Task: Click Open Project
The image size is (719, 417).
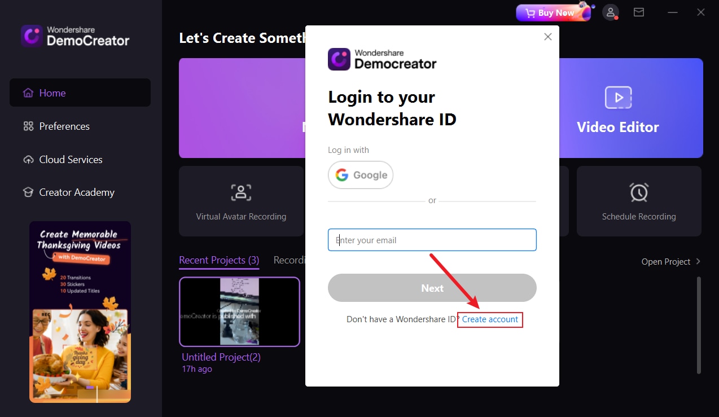Action: pyautogui.click(x=666, y=261)
